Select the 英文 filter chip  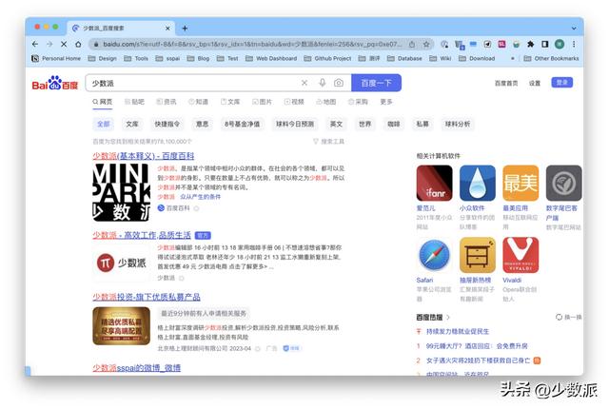(x=336, y=125)
